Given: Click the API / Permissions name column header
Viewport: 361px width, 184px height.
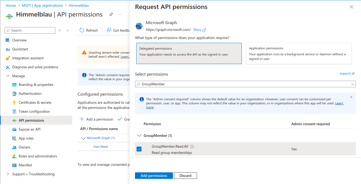Looking at the screenshot, I should (x=99, y=129).
